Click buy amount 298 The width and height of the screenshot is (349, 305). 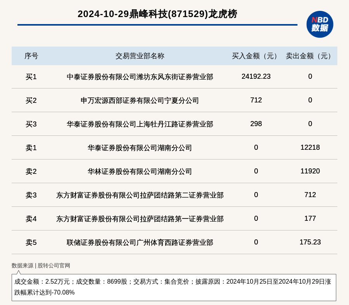[x=256, y=124]
